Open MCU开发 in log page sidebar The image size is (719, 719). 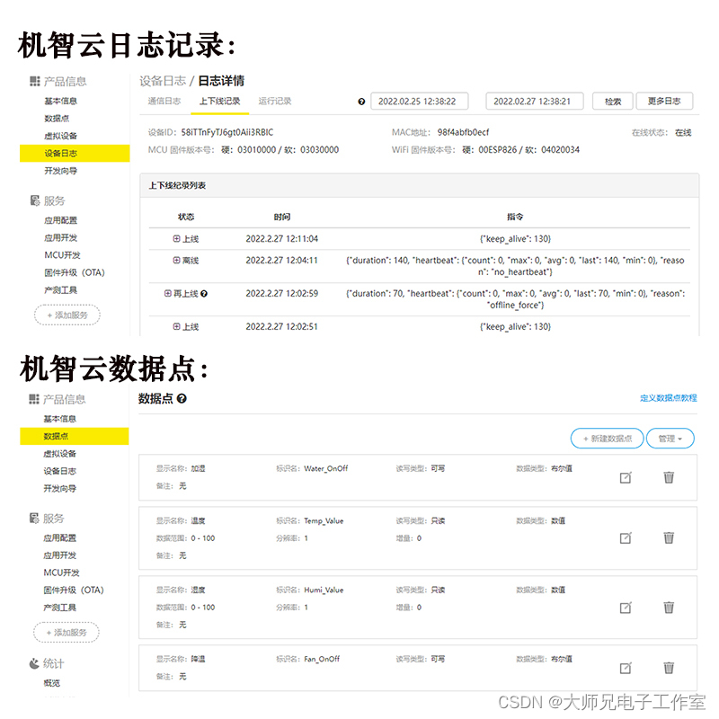coord(62,255)
